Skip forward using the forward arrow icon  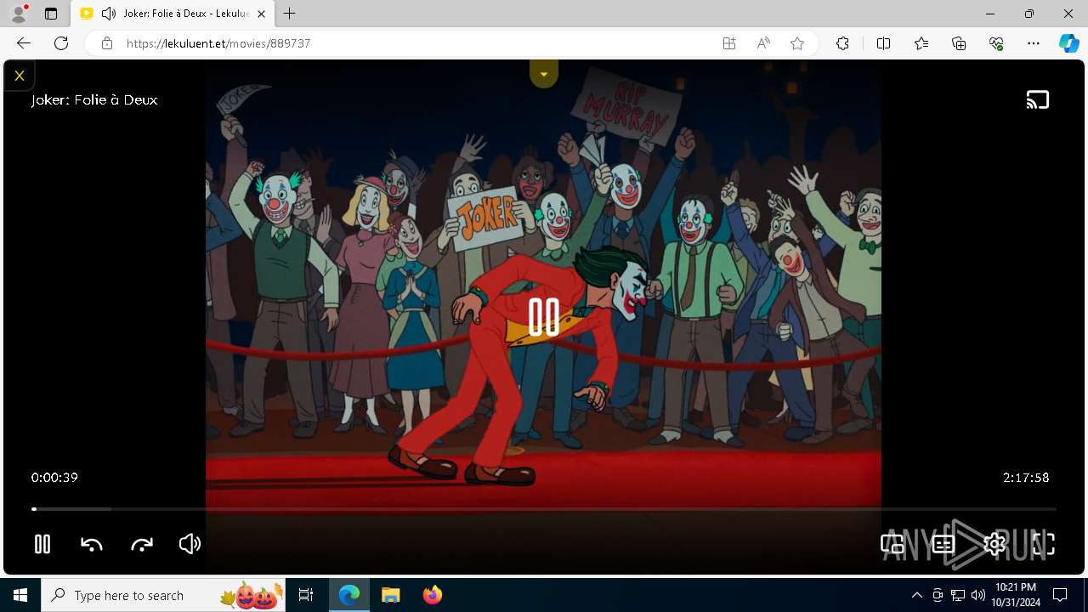point(142,544)
